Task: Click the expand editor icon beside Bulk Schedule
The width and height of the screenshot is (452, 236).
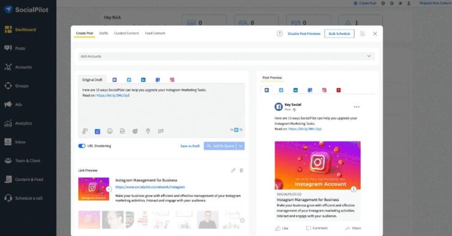Action: (x=363, y=34)
